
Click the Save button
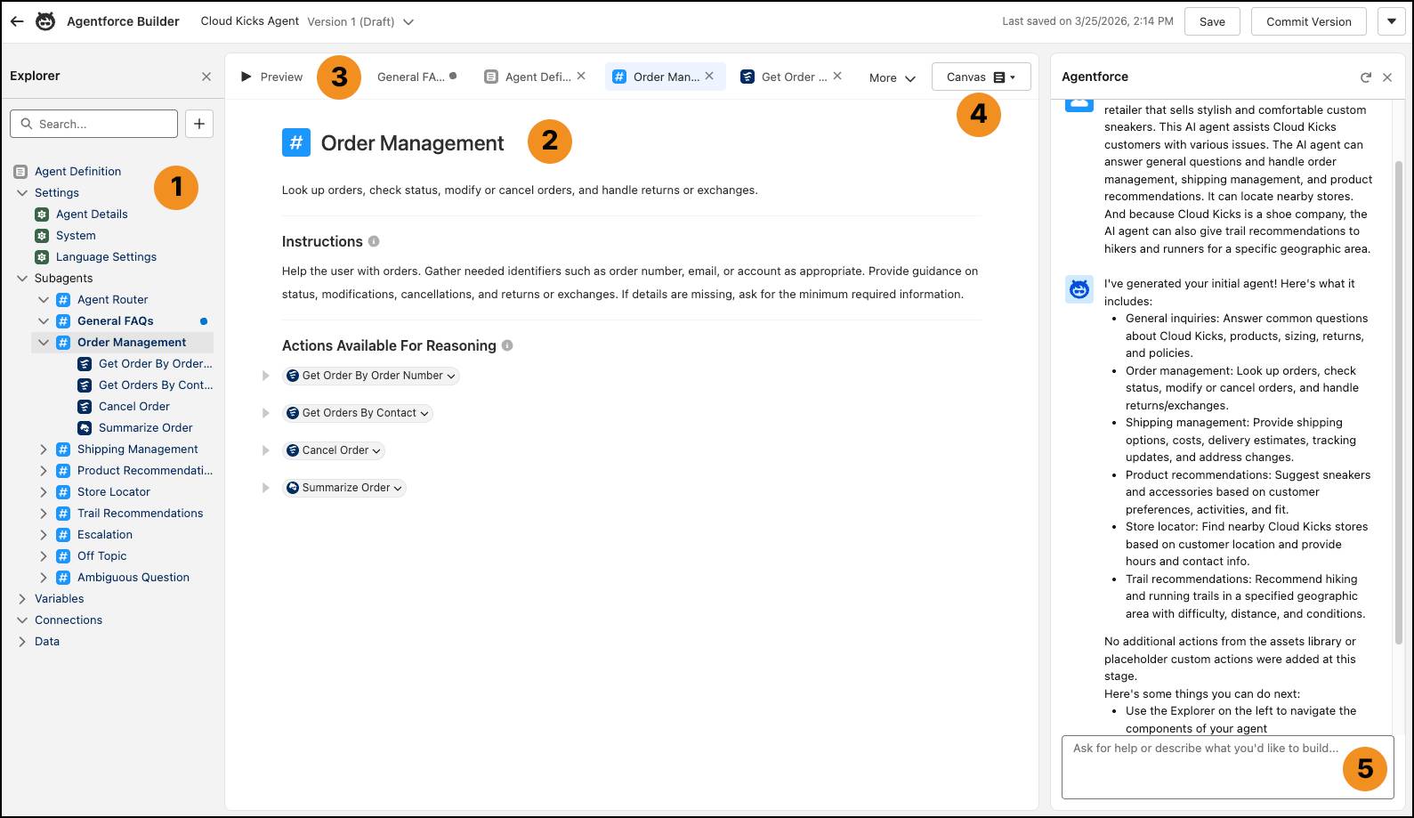(x=1212, y=21)
